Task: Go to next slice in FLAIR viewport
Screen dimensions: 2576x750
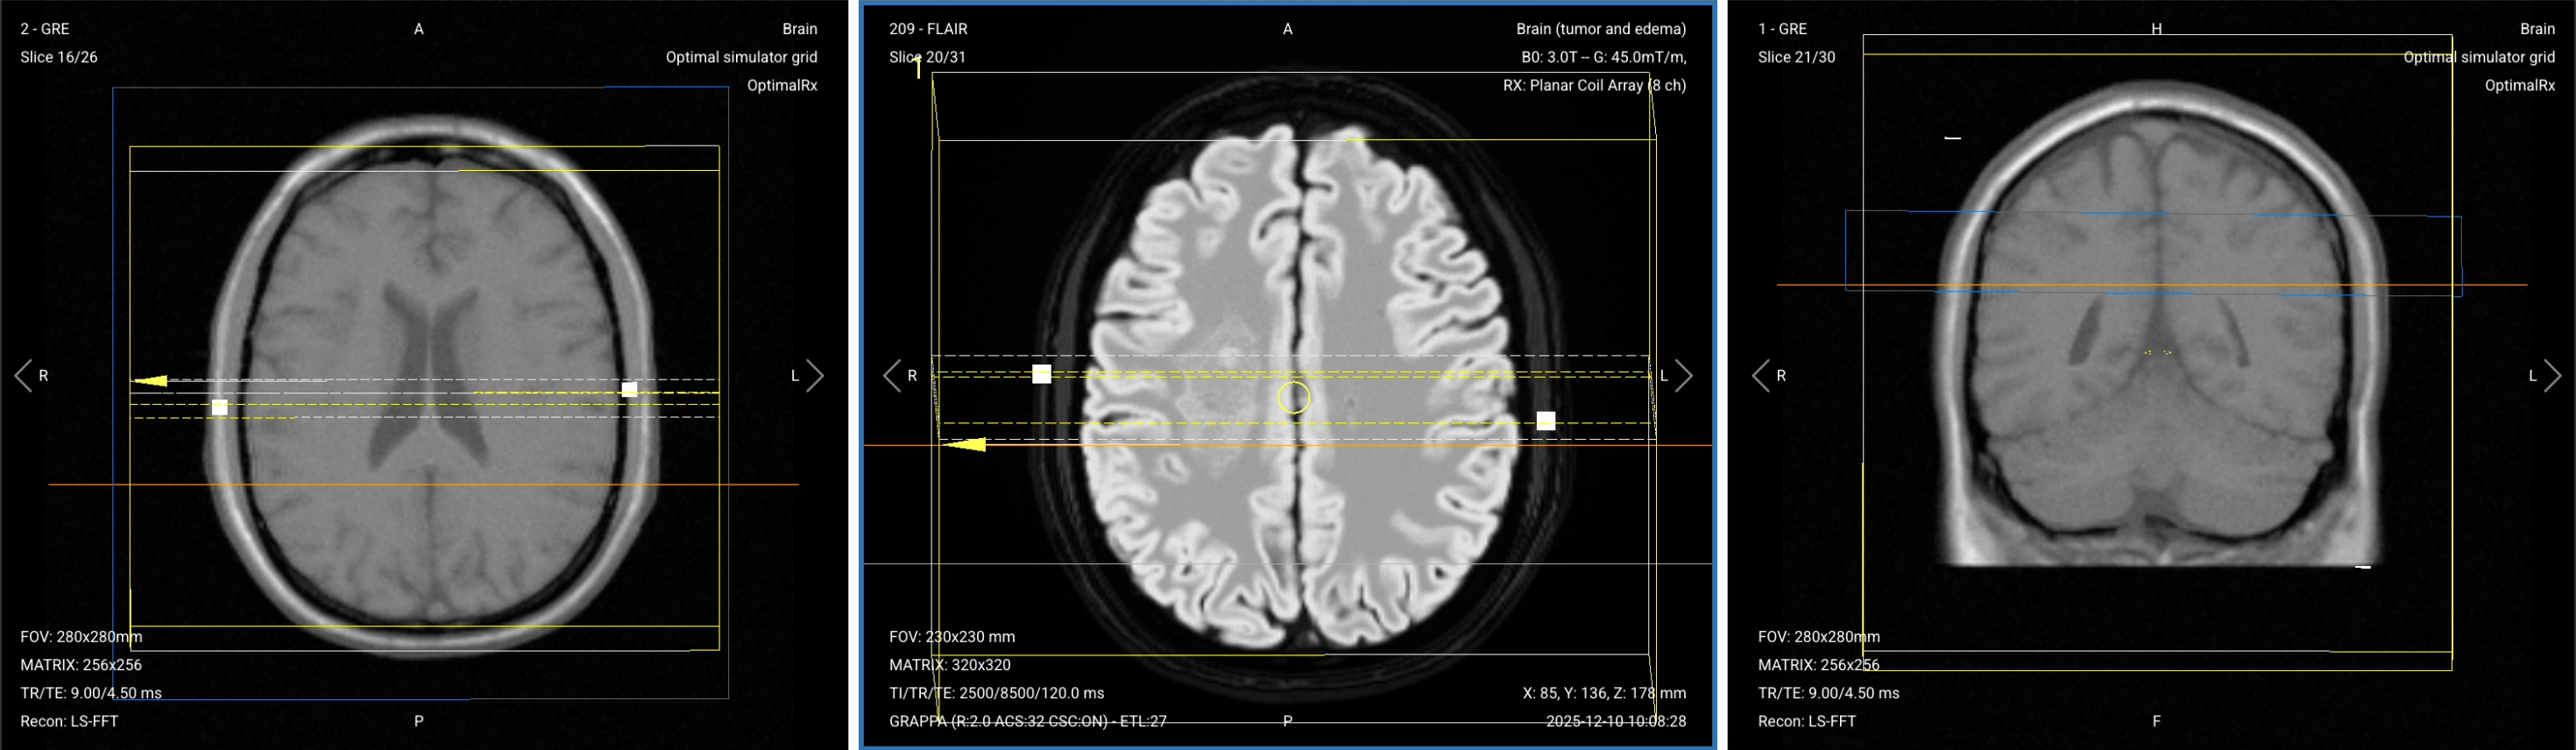Action: point(1684,376)
